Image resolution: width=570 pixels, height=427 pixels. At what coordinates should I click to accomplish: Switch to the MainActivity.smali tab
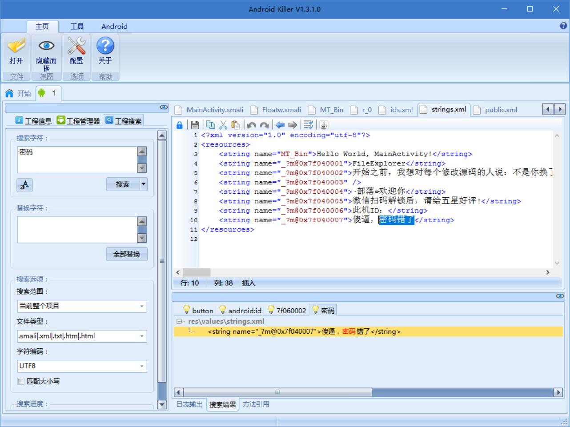[x=209, y=110]
